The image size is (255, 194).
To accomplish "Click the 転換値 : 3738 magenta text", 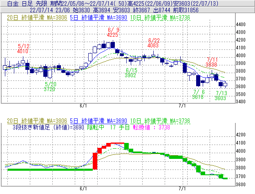I will [151, 127].
